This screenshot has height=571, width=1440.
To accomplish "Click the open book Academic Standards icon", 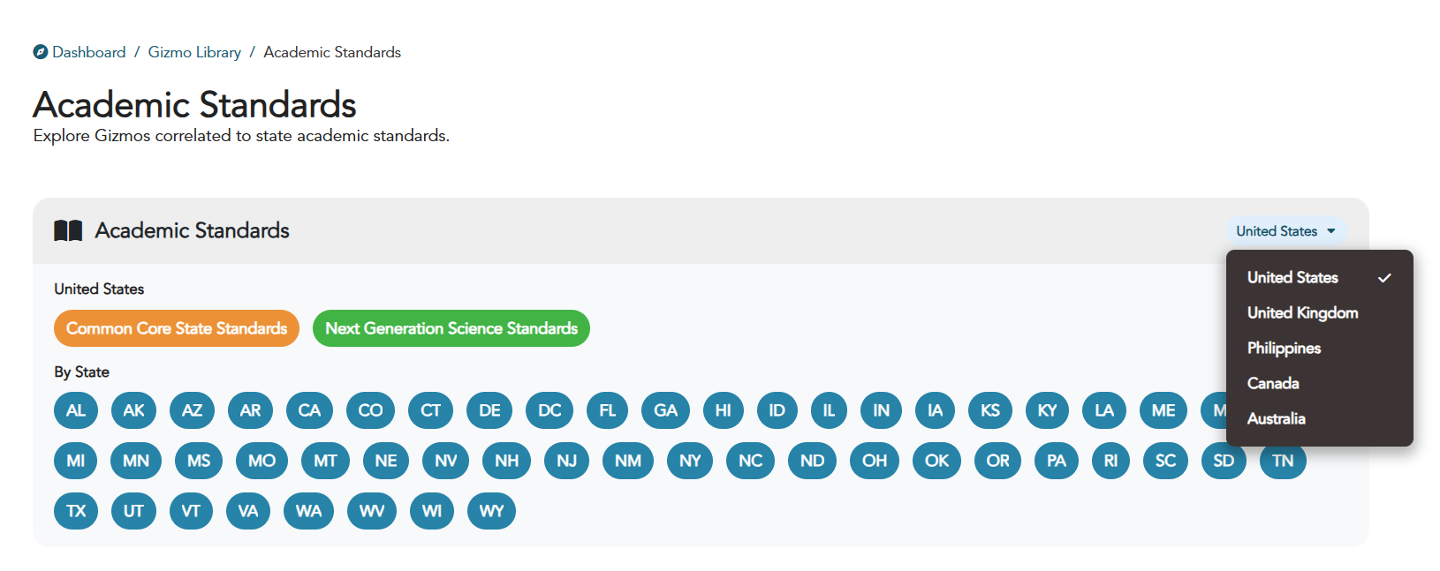I will [68, 231].
